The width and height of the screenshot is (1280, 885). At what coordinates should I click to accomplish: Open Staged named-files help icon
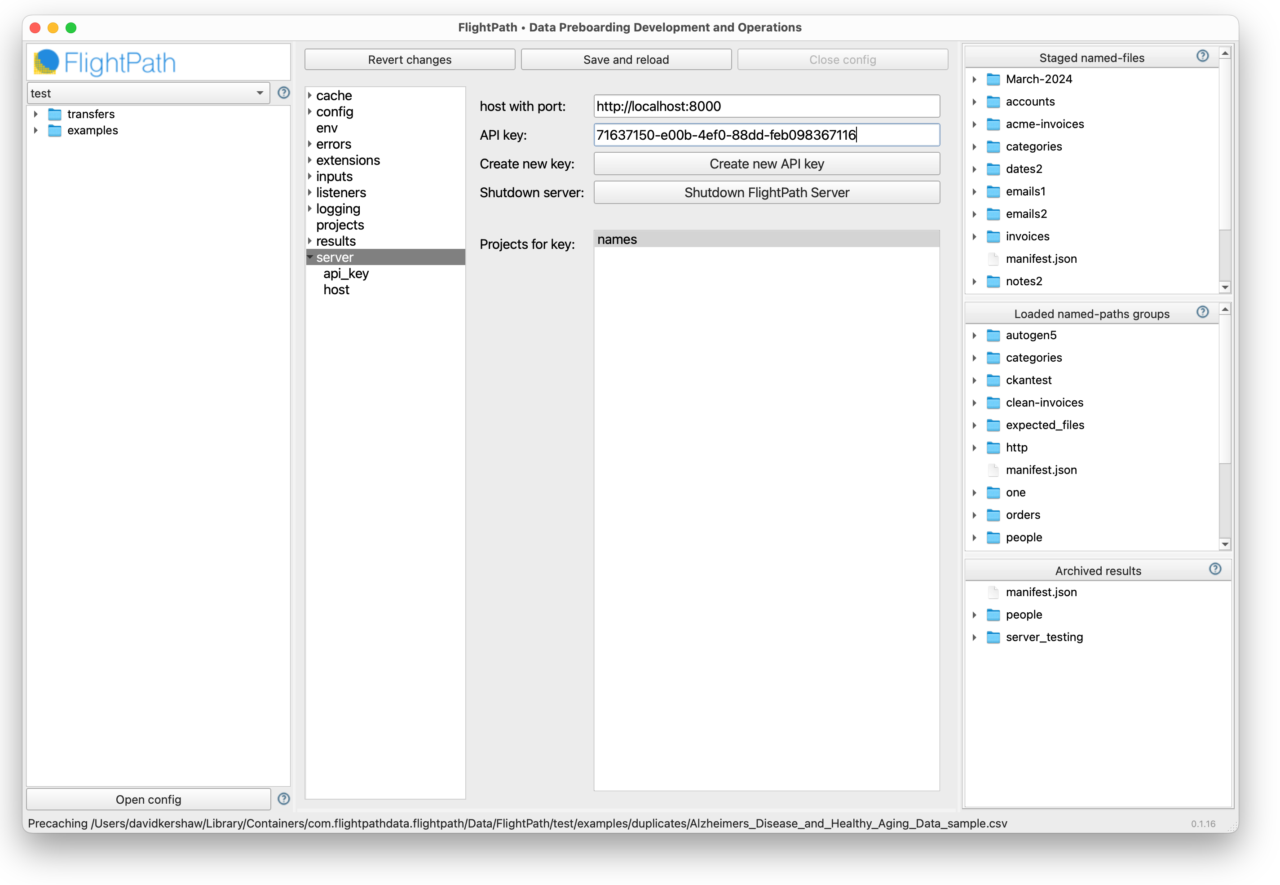pos(1202,56)
